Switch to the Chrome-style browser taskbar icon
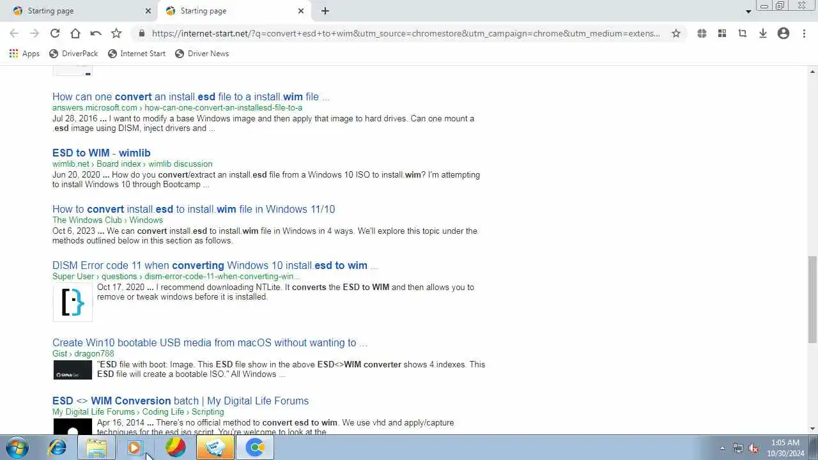The image size is (818, 460). coord(255,448)
